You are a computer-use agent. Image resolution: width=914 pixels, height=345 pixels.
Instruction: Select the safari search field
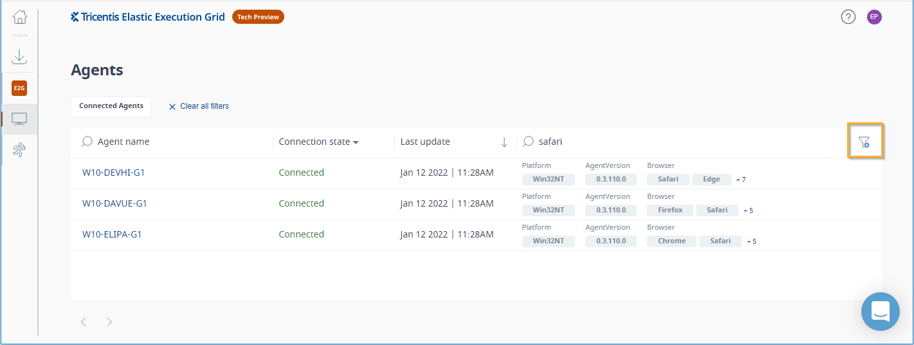(x=682, y=142)
